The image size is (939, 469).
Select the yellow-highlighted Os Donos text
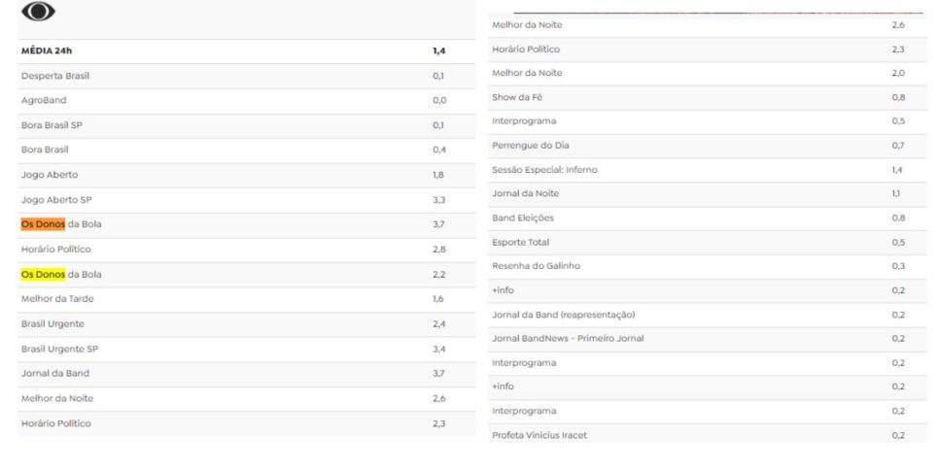[43, 275]
